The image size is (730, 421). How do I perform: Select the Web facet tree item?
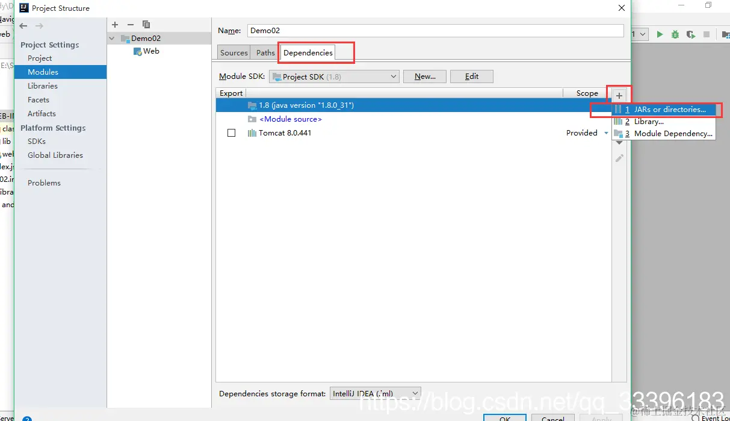coord(151,51)
